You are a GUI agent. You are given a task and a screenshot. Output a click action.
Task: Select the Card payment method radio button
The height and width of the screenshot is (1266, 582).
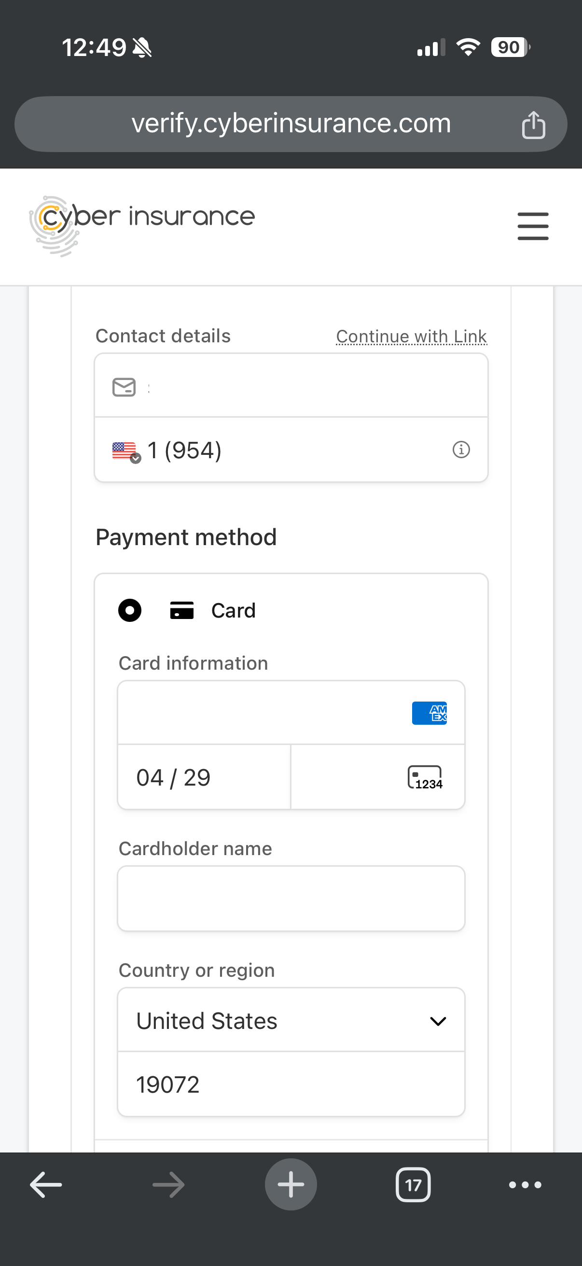(130, 610)
